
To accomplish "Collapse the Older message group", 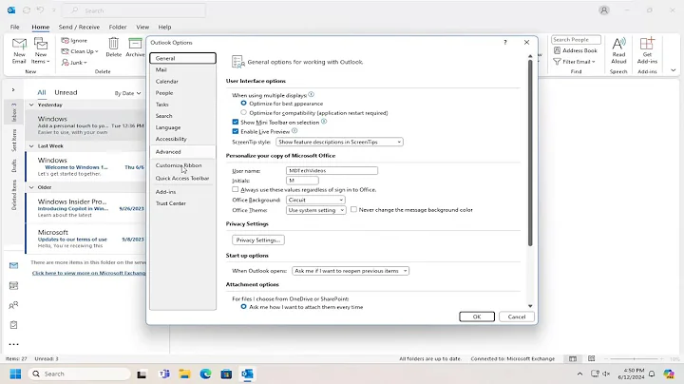I will point(31,187).
